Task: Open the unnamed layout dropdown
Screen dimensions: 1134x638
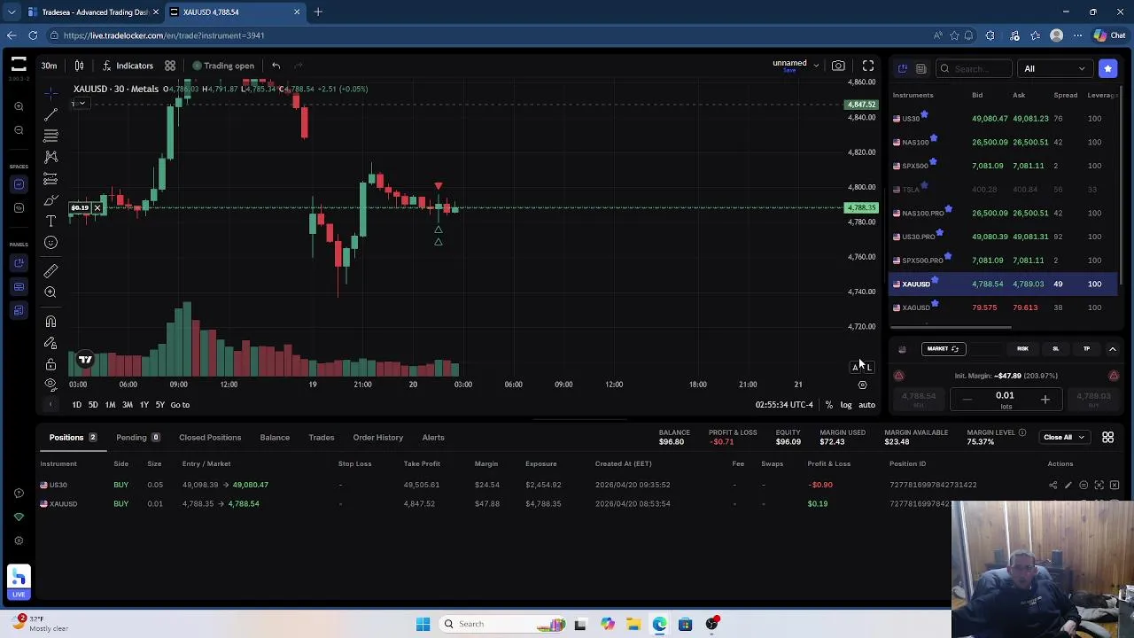Action: [796, 64]
